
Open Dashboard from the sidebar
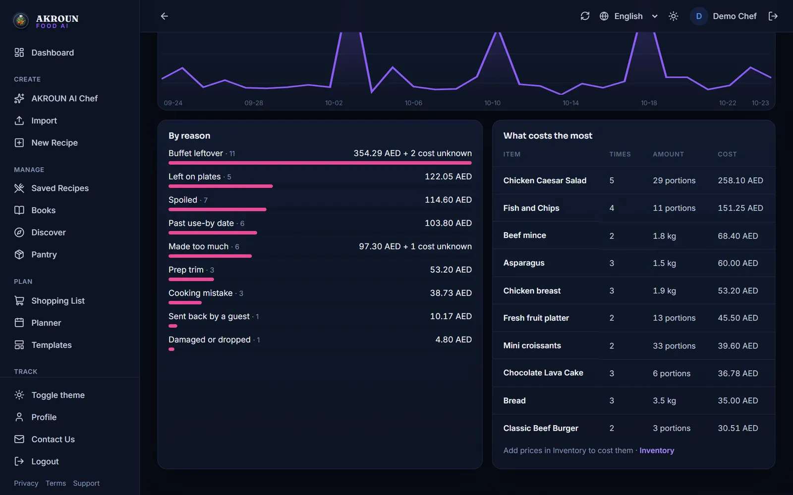[x=53, y=52]
